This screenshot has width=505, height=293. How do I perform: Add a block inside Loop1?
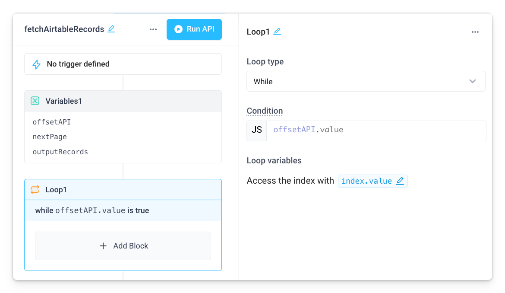click(x=123, y=245)
